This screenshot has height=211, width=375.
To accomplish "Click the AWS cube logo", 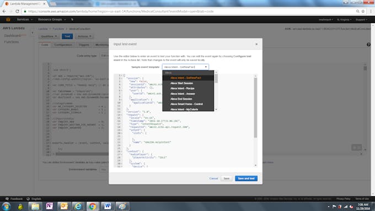I will tap(8, 20).
